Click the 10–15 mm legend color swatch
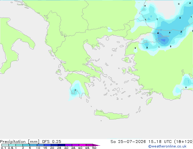Viewport: 193px width, 149px height. (40, 145)
